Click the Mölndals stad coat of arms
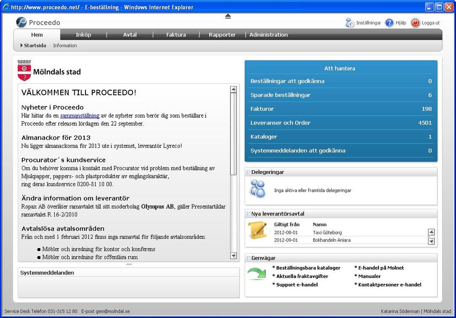 click(x=24, y=70)
